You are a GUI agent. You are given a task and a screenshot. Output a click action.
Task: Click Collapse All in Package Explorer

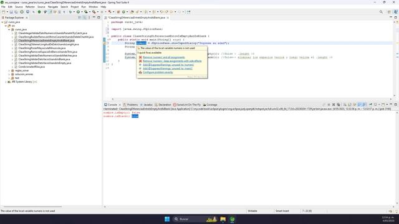coord(80,17)
